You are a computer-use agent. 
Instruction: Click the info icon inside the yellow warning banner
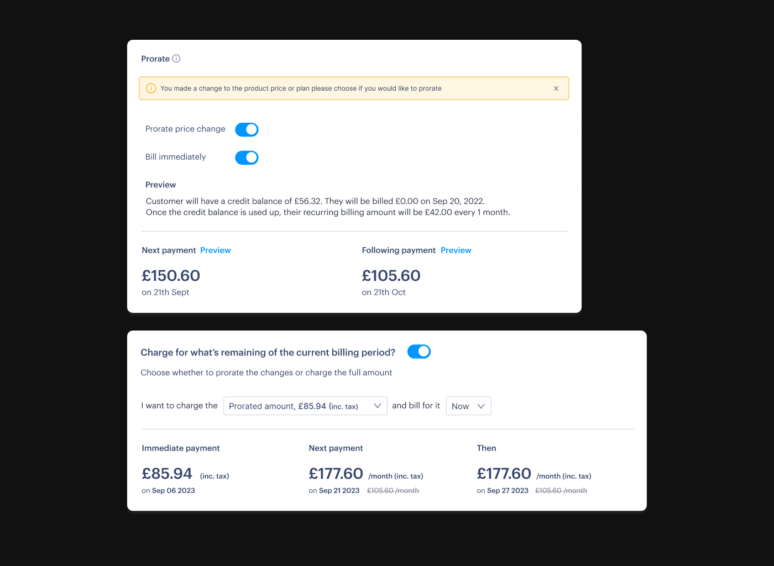(x=151, y=88)
